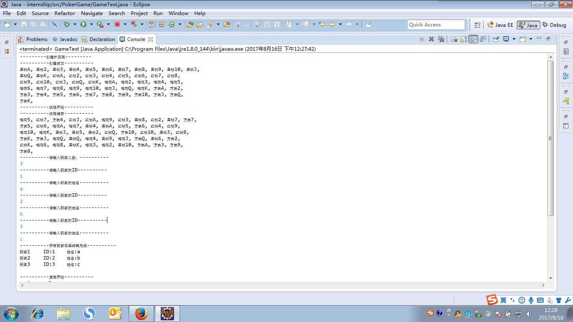Click the red Stop server toolbar icon
Image resolution: width=573 pixels, height=322 pixels.
point(117,24)
